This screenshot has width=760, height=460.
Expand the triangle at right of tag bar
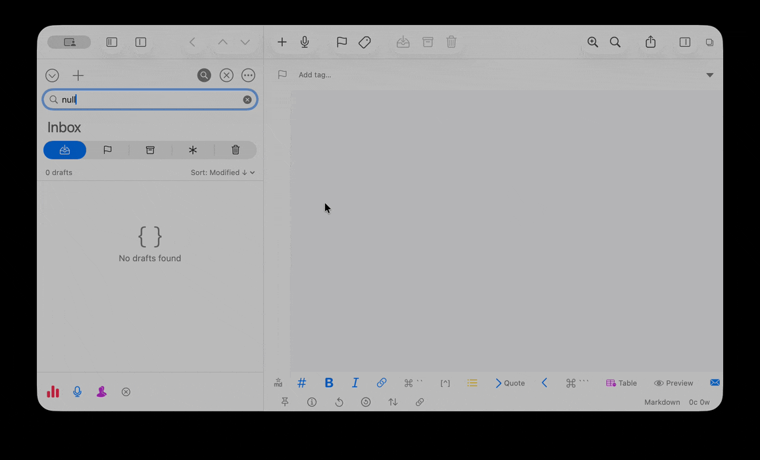point(709,75)
